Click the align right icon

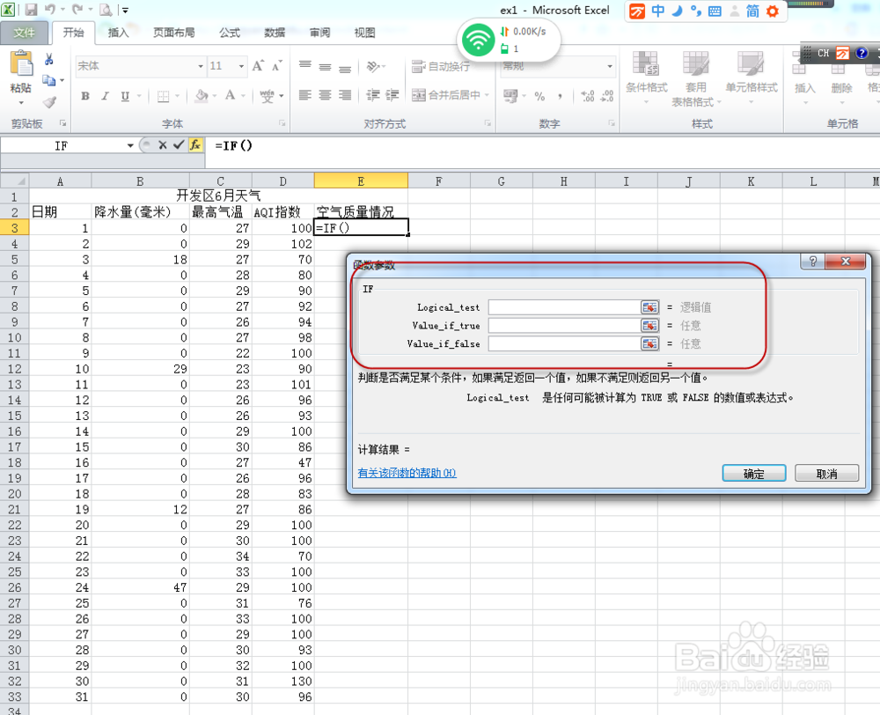point(345,95)
